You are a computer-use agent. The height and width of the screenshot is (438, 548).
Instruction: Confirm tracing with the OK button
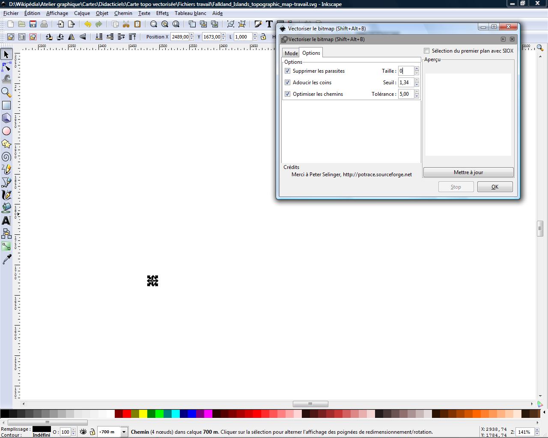click(494, 186)
